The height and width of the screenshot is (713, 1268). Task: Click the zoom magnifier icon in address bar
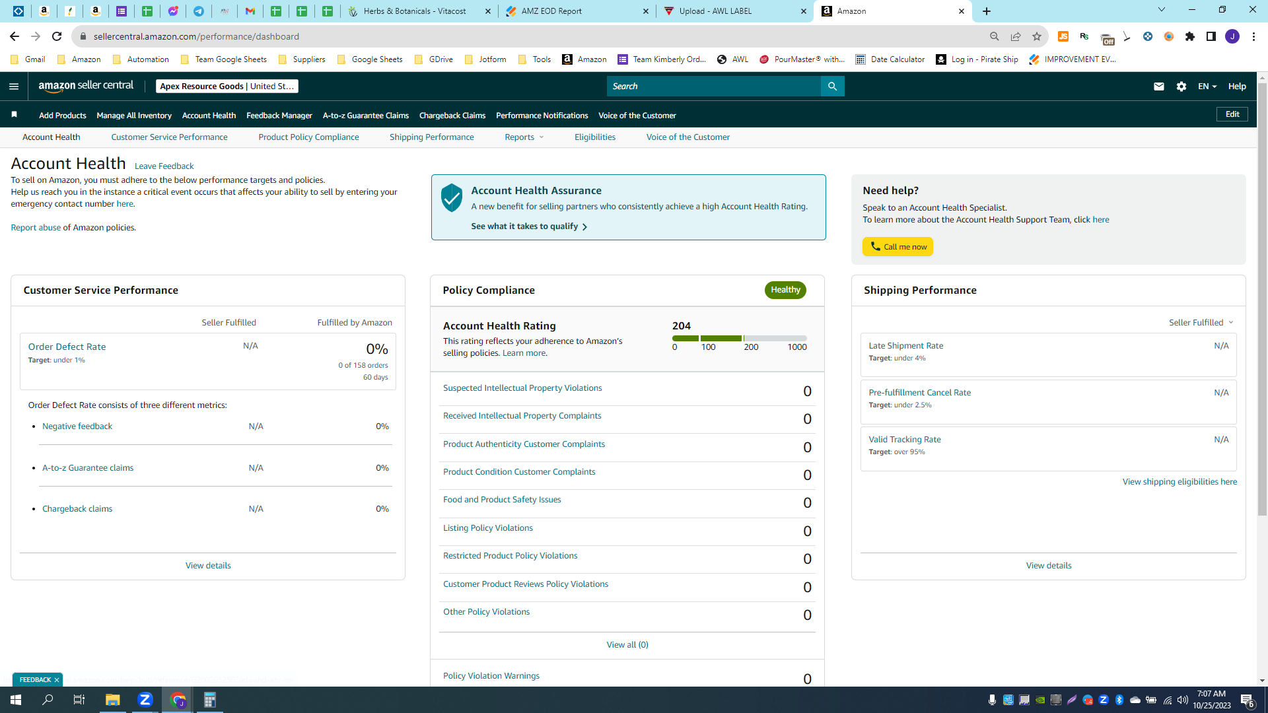point(995,36)
